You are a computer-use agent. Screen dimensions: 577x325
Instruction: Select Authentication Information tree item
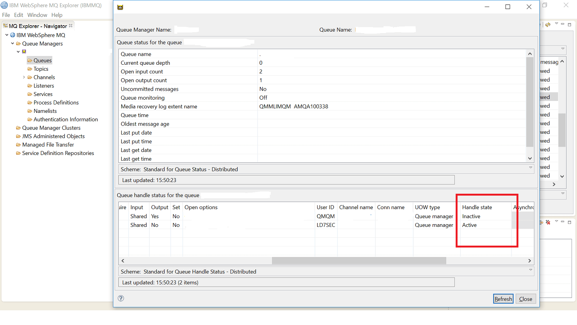pyautogui.click(x=66, y=119)
